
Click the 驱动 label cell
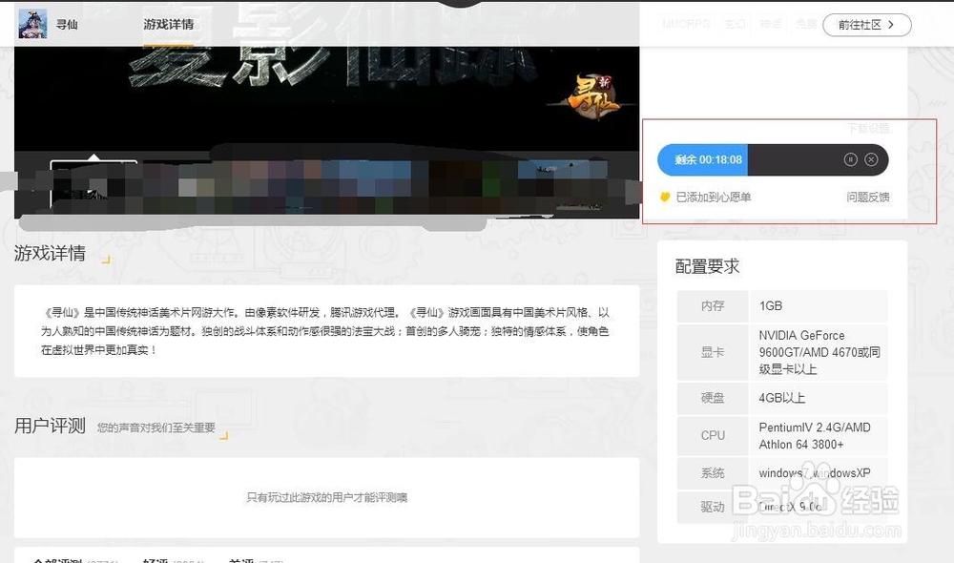713,507
